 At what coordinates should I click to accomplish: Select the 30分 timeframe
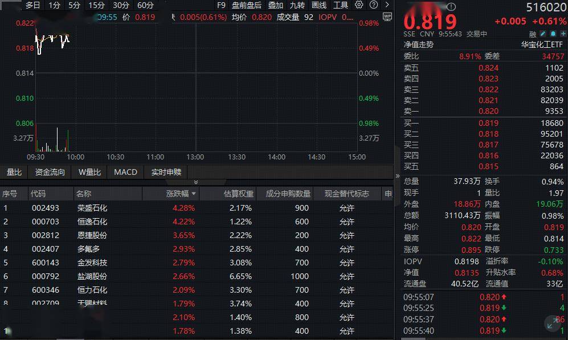(x=121, y=5)
